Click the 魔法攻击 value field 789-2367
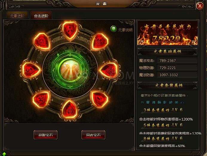207x156 pixels. 177,60
